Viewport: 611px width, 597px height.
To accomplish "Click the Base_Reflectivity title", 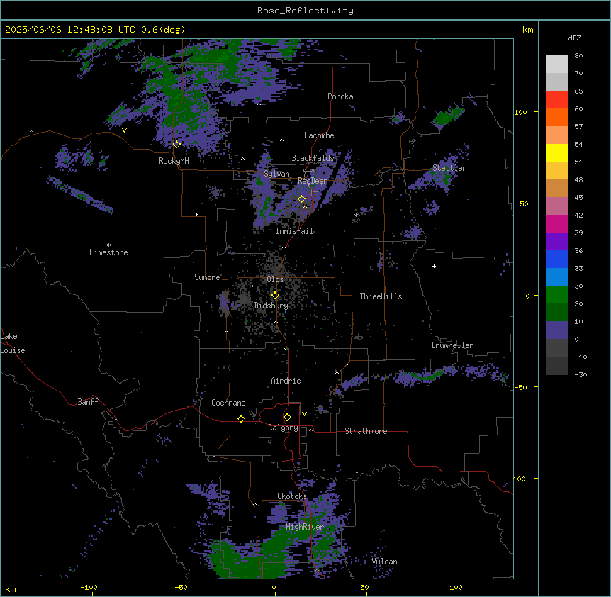I will pos(305,11).
